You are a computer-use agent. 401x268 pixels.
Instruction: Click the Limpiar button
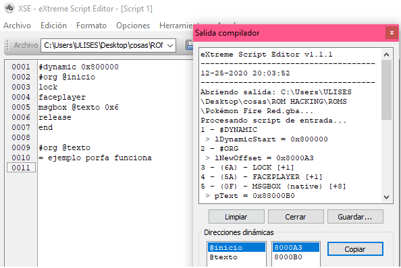pos(236,217)
